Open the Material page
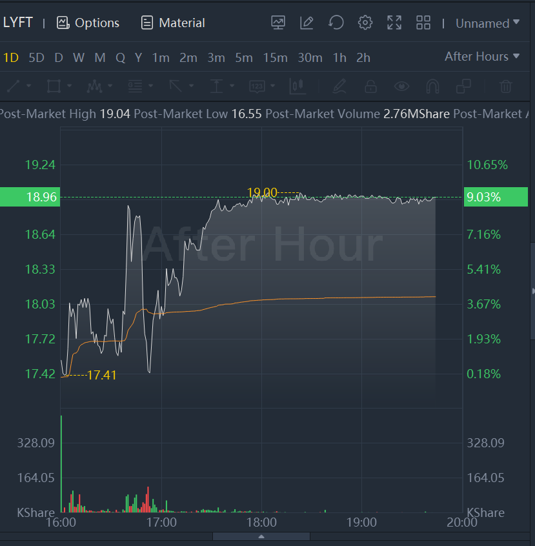 (173, 23)
